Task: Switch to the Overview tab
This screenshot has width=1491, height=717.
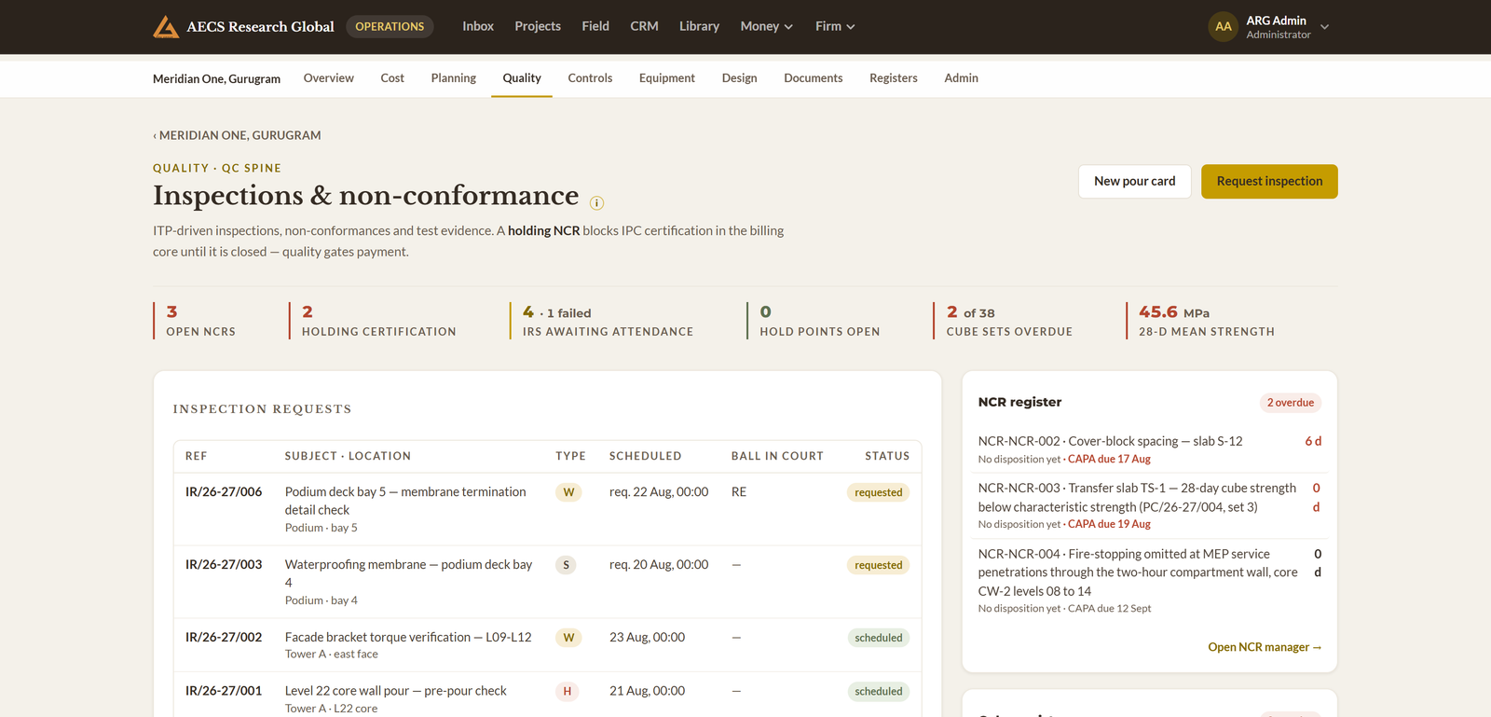Action: (329, 78)
